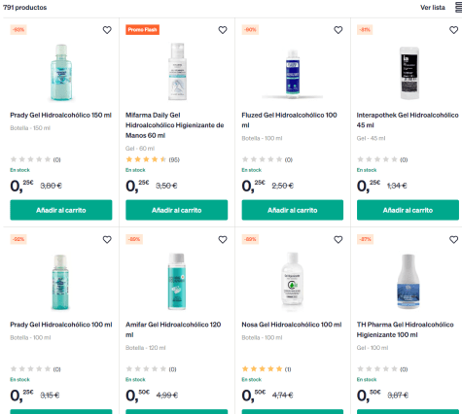Image resolution: width=462 pixels, height=414 pixels.
Task: Favorite the Nosa Gel Hidroalcohólico 100 ml
Action: [338, 240]
